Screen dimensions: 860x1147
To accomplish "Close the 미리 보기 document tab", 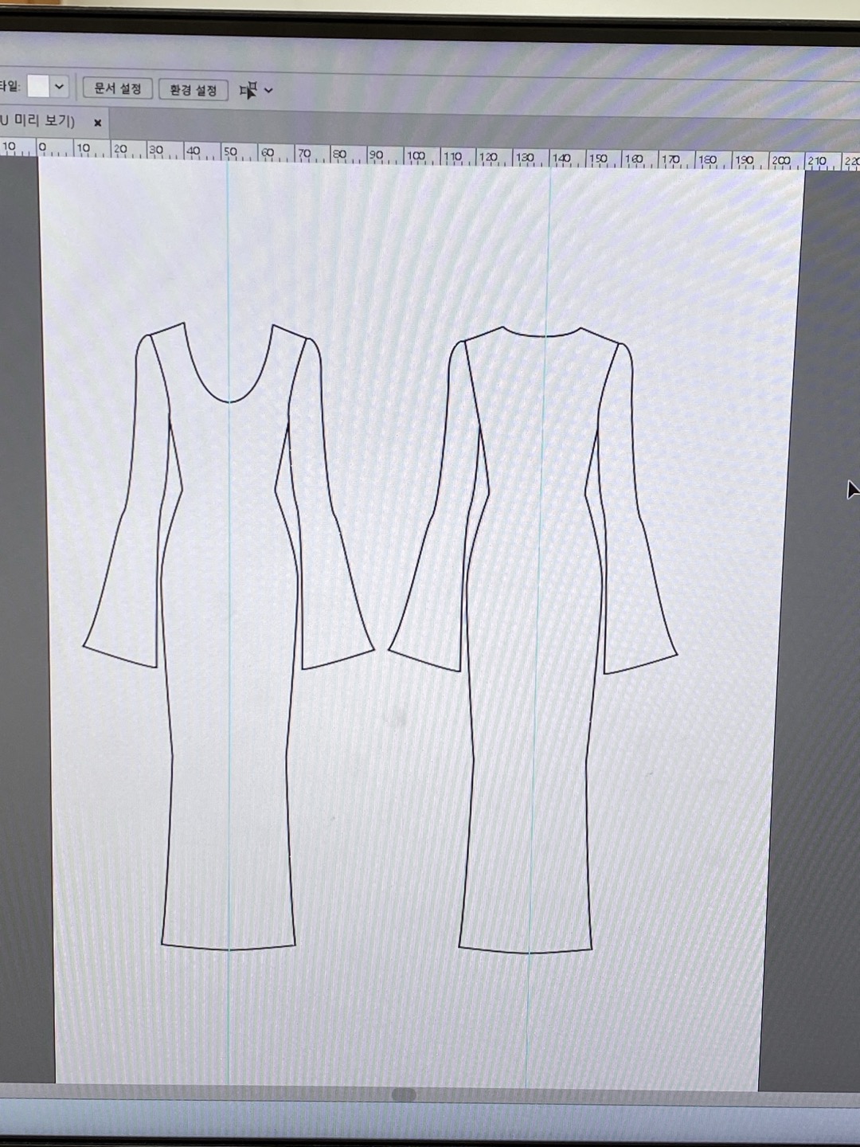I will (98, 123).
